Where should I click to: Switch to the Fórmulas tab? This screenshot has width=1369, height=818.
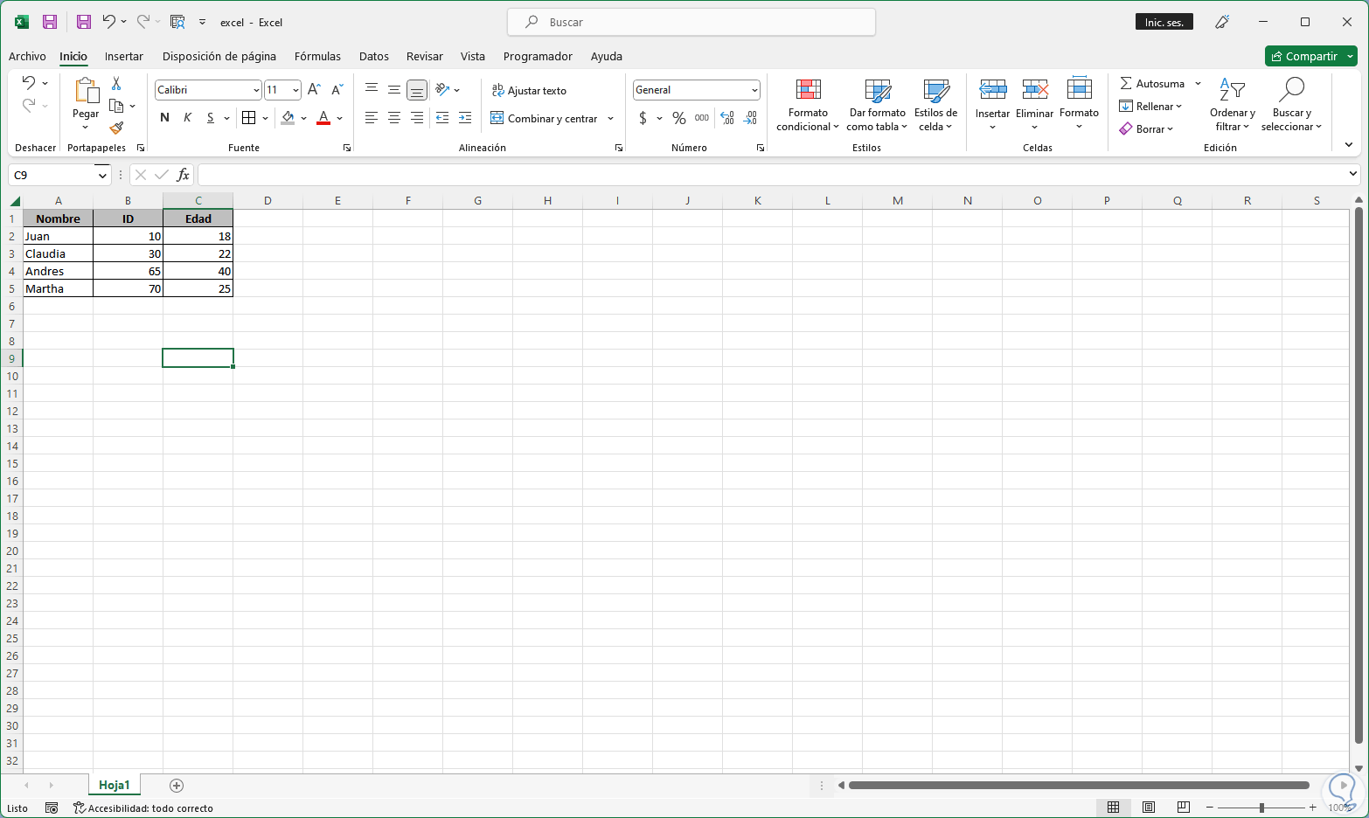click(x=317, y=57)
